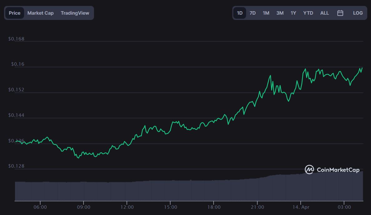Select the Price tab
The width and height of the screenshot is (371, 215).
[14, 13]
